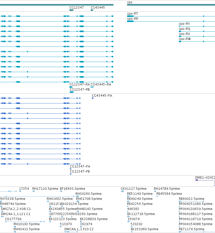Select the CG43445-PA protein label

coord(102,96)
